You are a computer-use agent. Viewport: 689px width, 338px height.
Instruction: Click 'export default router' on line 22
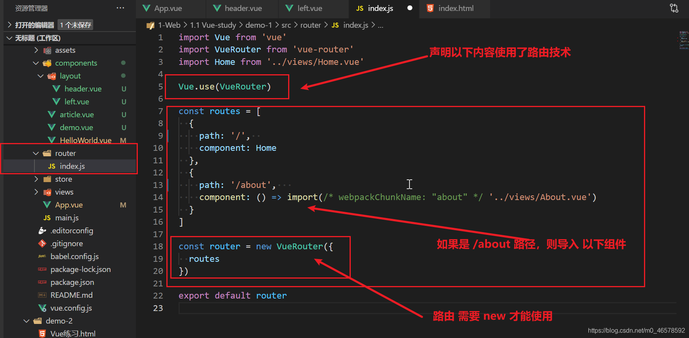tap(233, 296)
